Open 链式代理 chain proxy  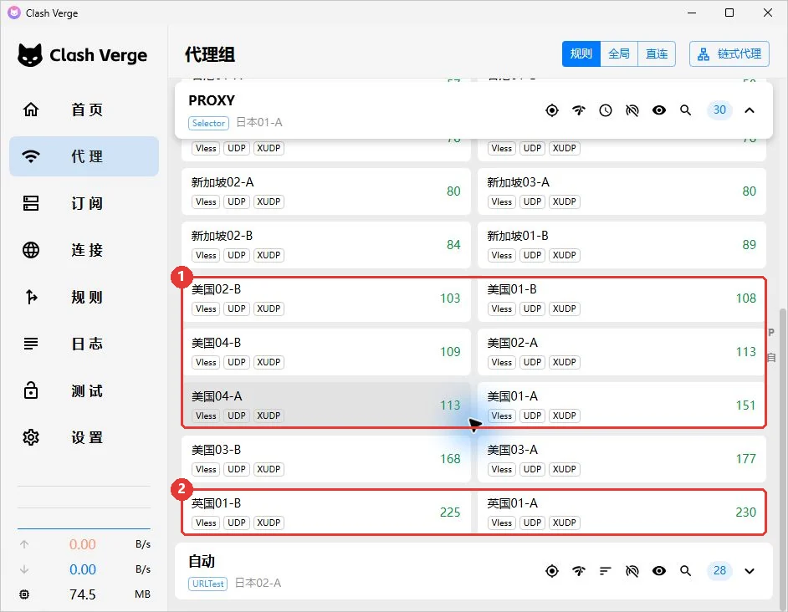(729, 54)
